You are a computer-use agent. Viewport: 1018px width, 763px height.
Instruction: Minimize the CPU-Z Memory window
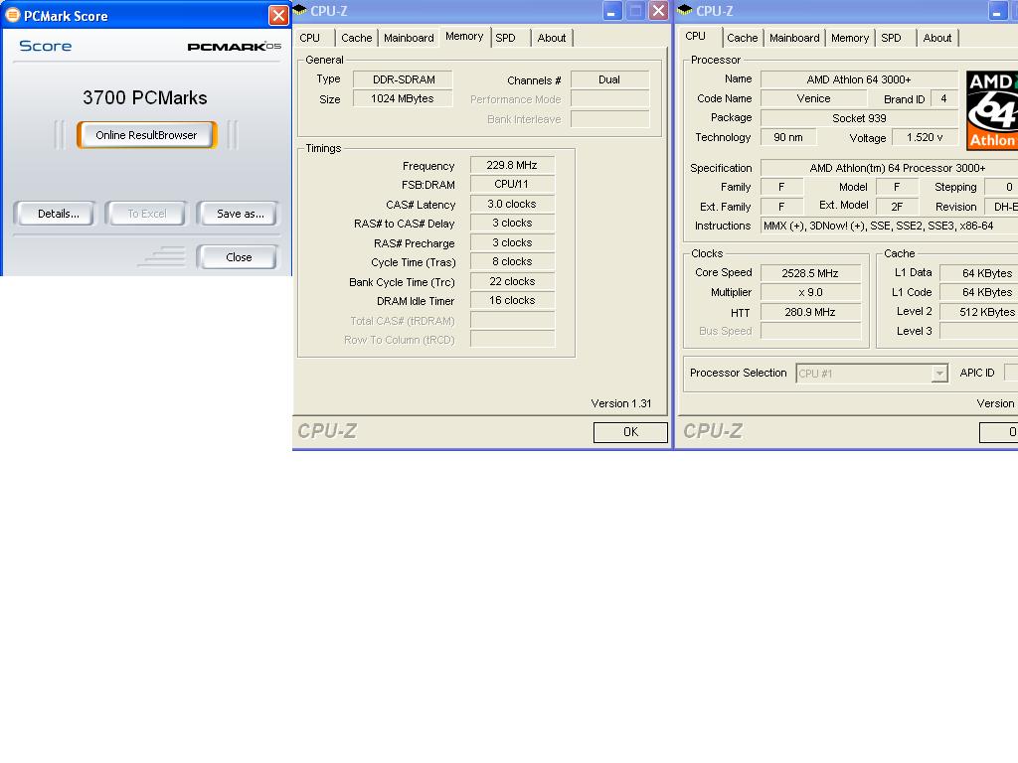coord(612,11)
